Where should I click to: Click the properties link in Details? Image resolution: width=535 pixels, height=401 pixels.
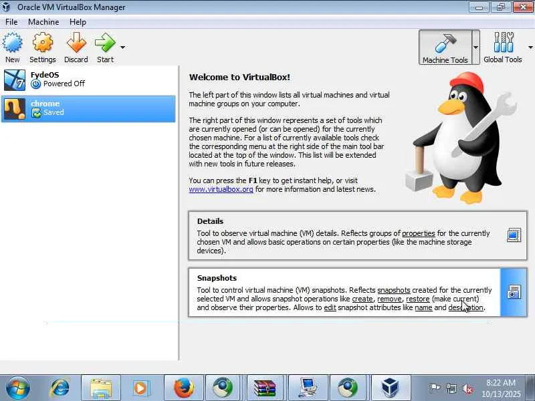click(x=419, y=233)
